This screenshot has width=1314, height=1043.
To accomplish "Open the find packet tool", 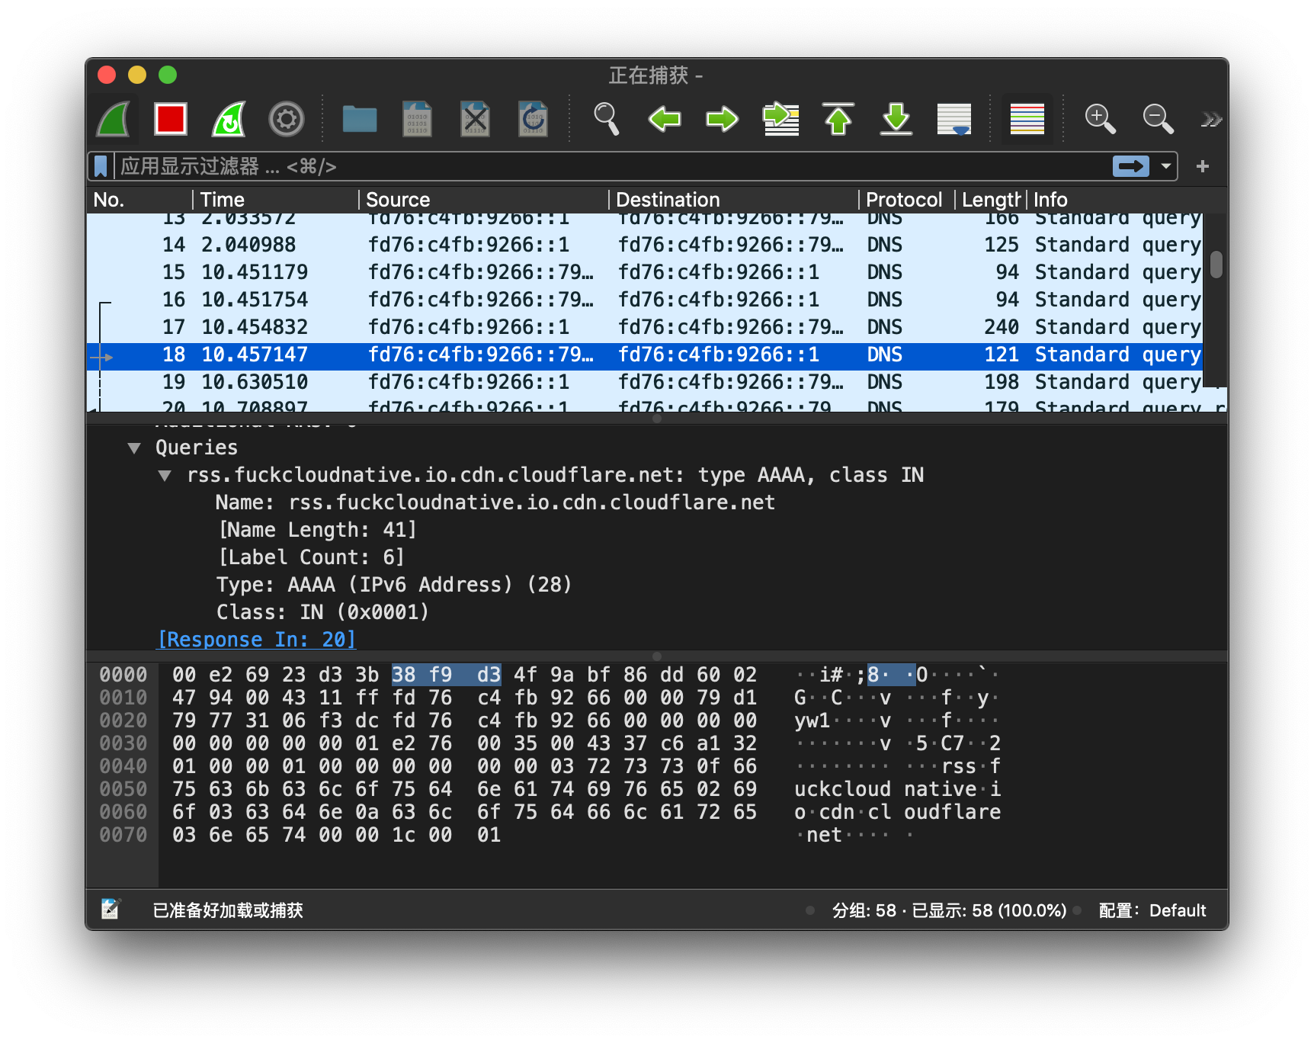I will click(606, 119).
